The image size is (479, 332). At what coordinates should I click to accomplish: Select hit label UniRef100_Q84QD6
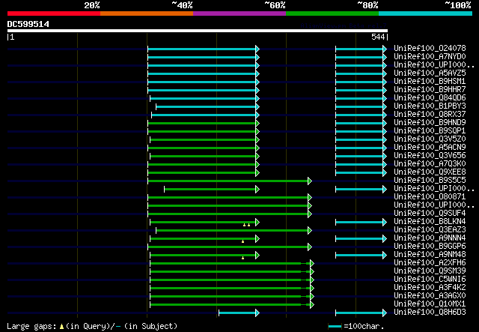click(x=430, y=97)
